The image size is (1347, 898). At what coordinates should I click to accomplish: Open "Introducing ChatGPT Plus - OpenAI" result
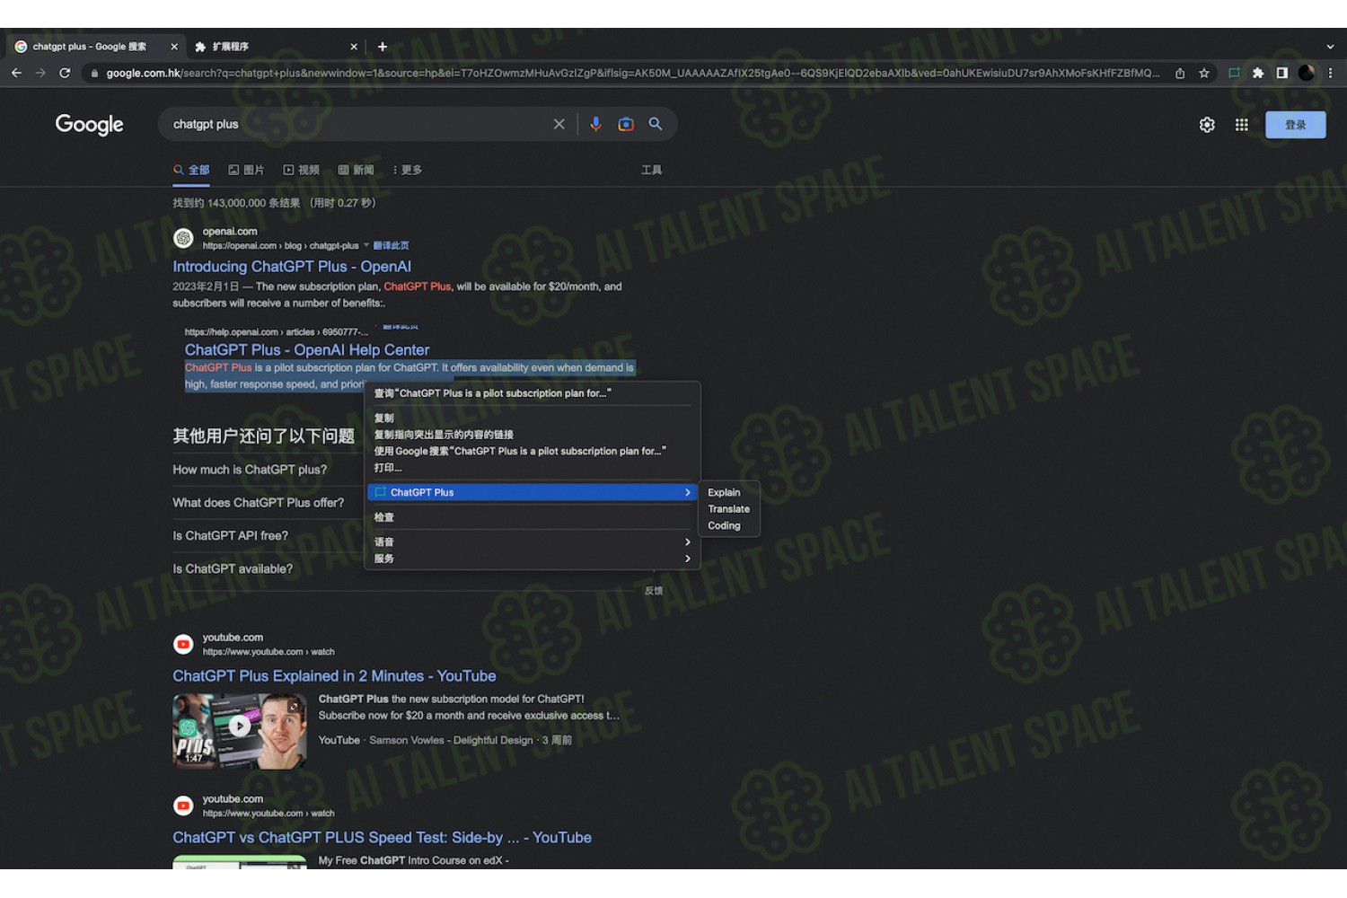(x=292, y=267)
